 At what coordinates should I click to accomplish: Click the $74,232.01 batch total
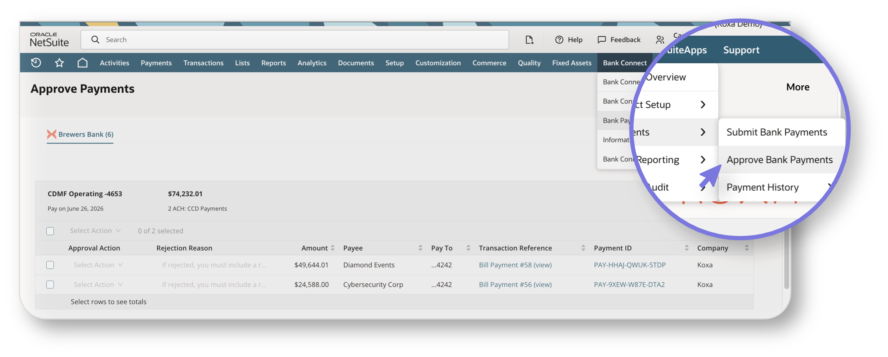(185, 194)
